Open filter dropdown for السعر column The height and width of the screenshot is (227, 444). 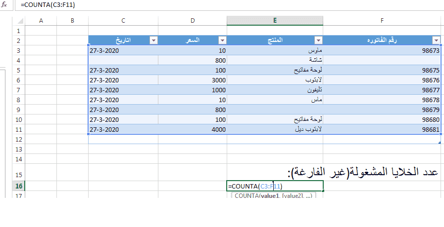(x=222, y=40)
